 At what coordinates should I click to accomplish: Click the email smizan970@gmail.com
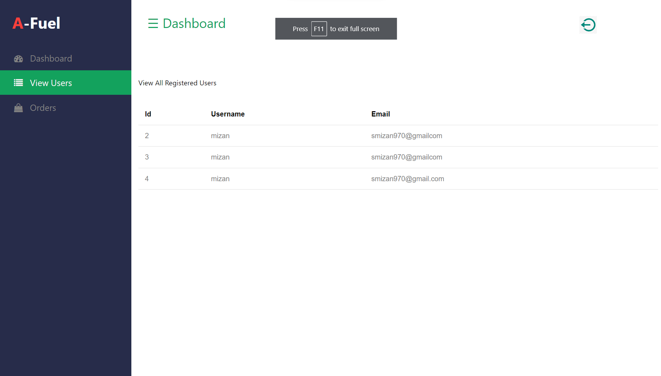[407, 179]
